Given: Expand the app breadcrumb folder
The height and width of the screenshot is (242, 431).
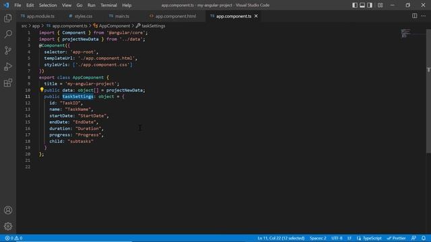Looking at the screenshot, I should click(x=36, y=26).
